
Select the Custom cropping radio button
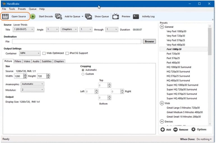pyautogui.click(x=83, y=74)
